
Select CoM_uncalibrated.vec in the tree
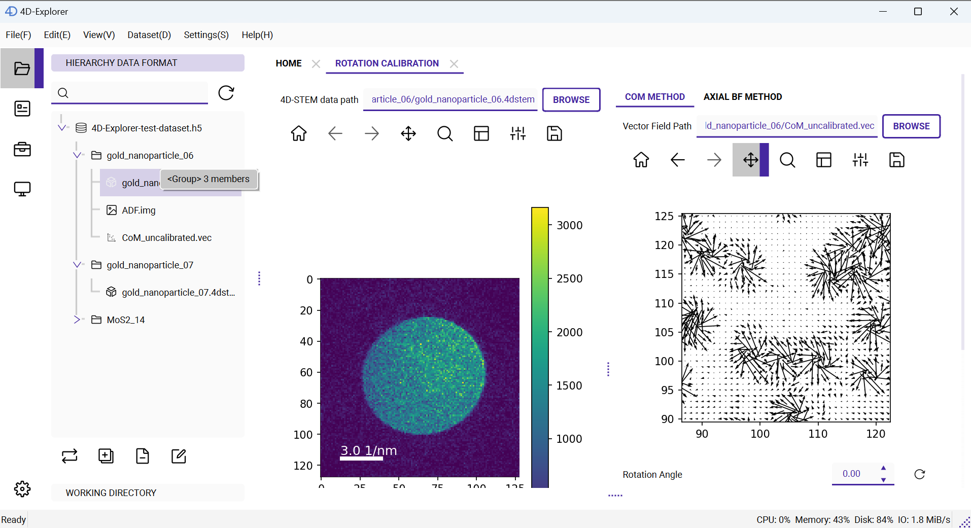coord(166,238)
